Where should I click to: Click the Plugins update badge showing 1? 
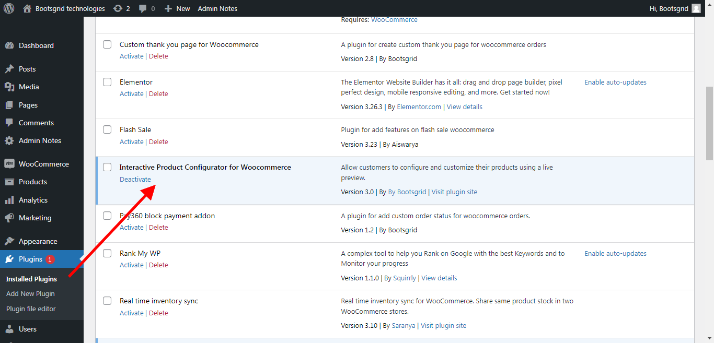(50, 259)
